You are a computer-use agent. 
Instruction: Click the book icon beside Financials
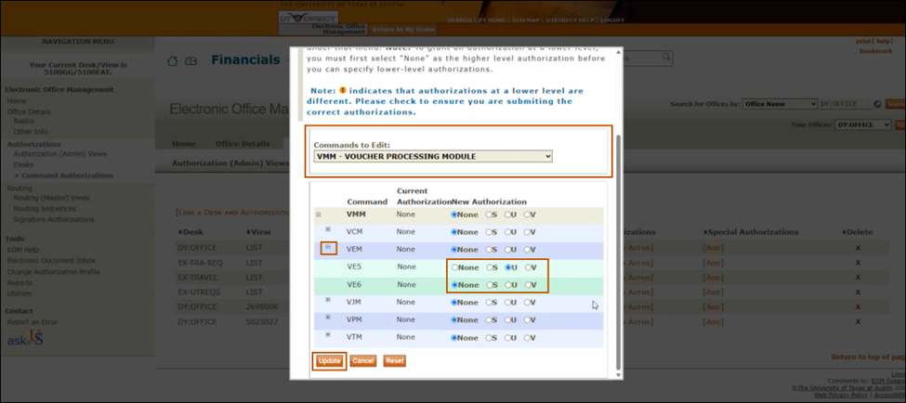click(x=190, y=61)
